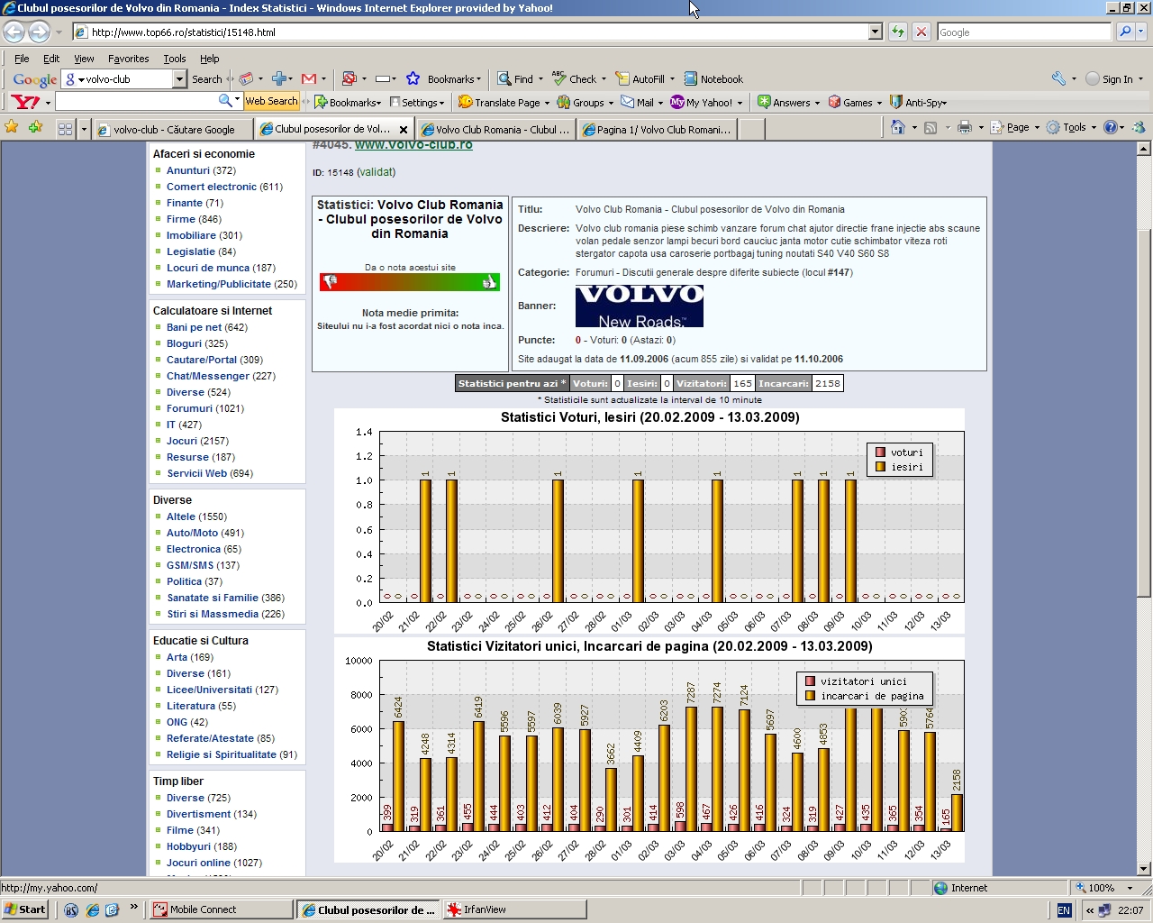The image size is (1153, 923).
Task: Click the Anti-Spy shield icon
Action: tap(895, 102)
